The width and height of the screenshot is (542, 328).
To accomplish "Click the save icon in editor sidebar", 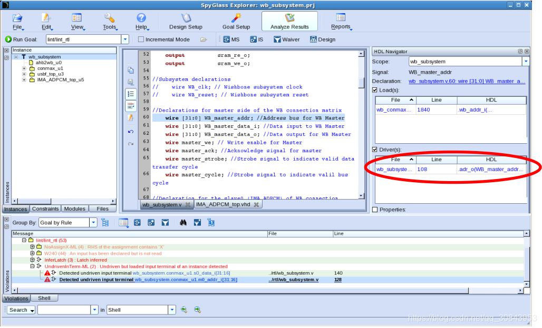I will click(131, 82).
